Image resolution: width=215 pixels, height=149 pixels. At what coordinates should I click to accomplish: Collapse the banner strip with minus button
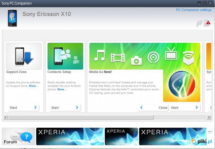(210, 131)
